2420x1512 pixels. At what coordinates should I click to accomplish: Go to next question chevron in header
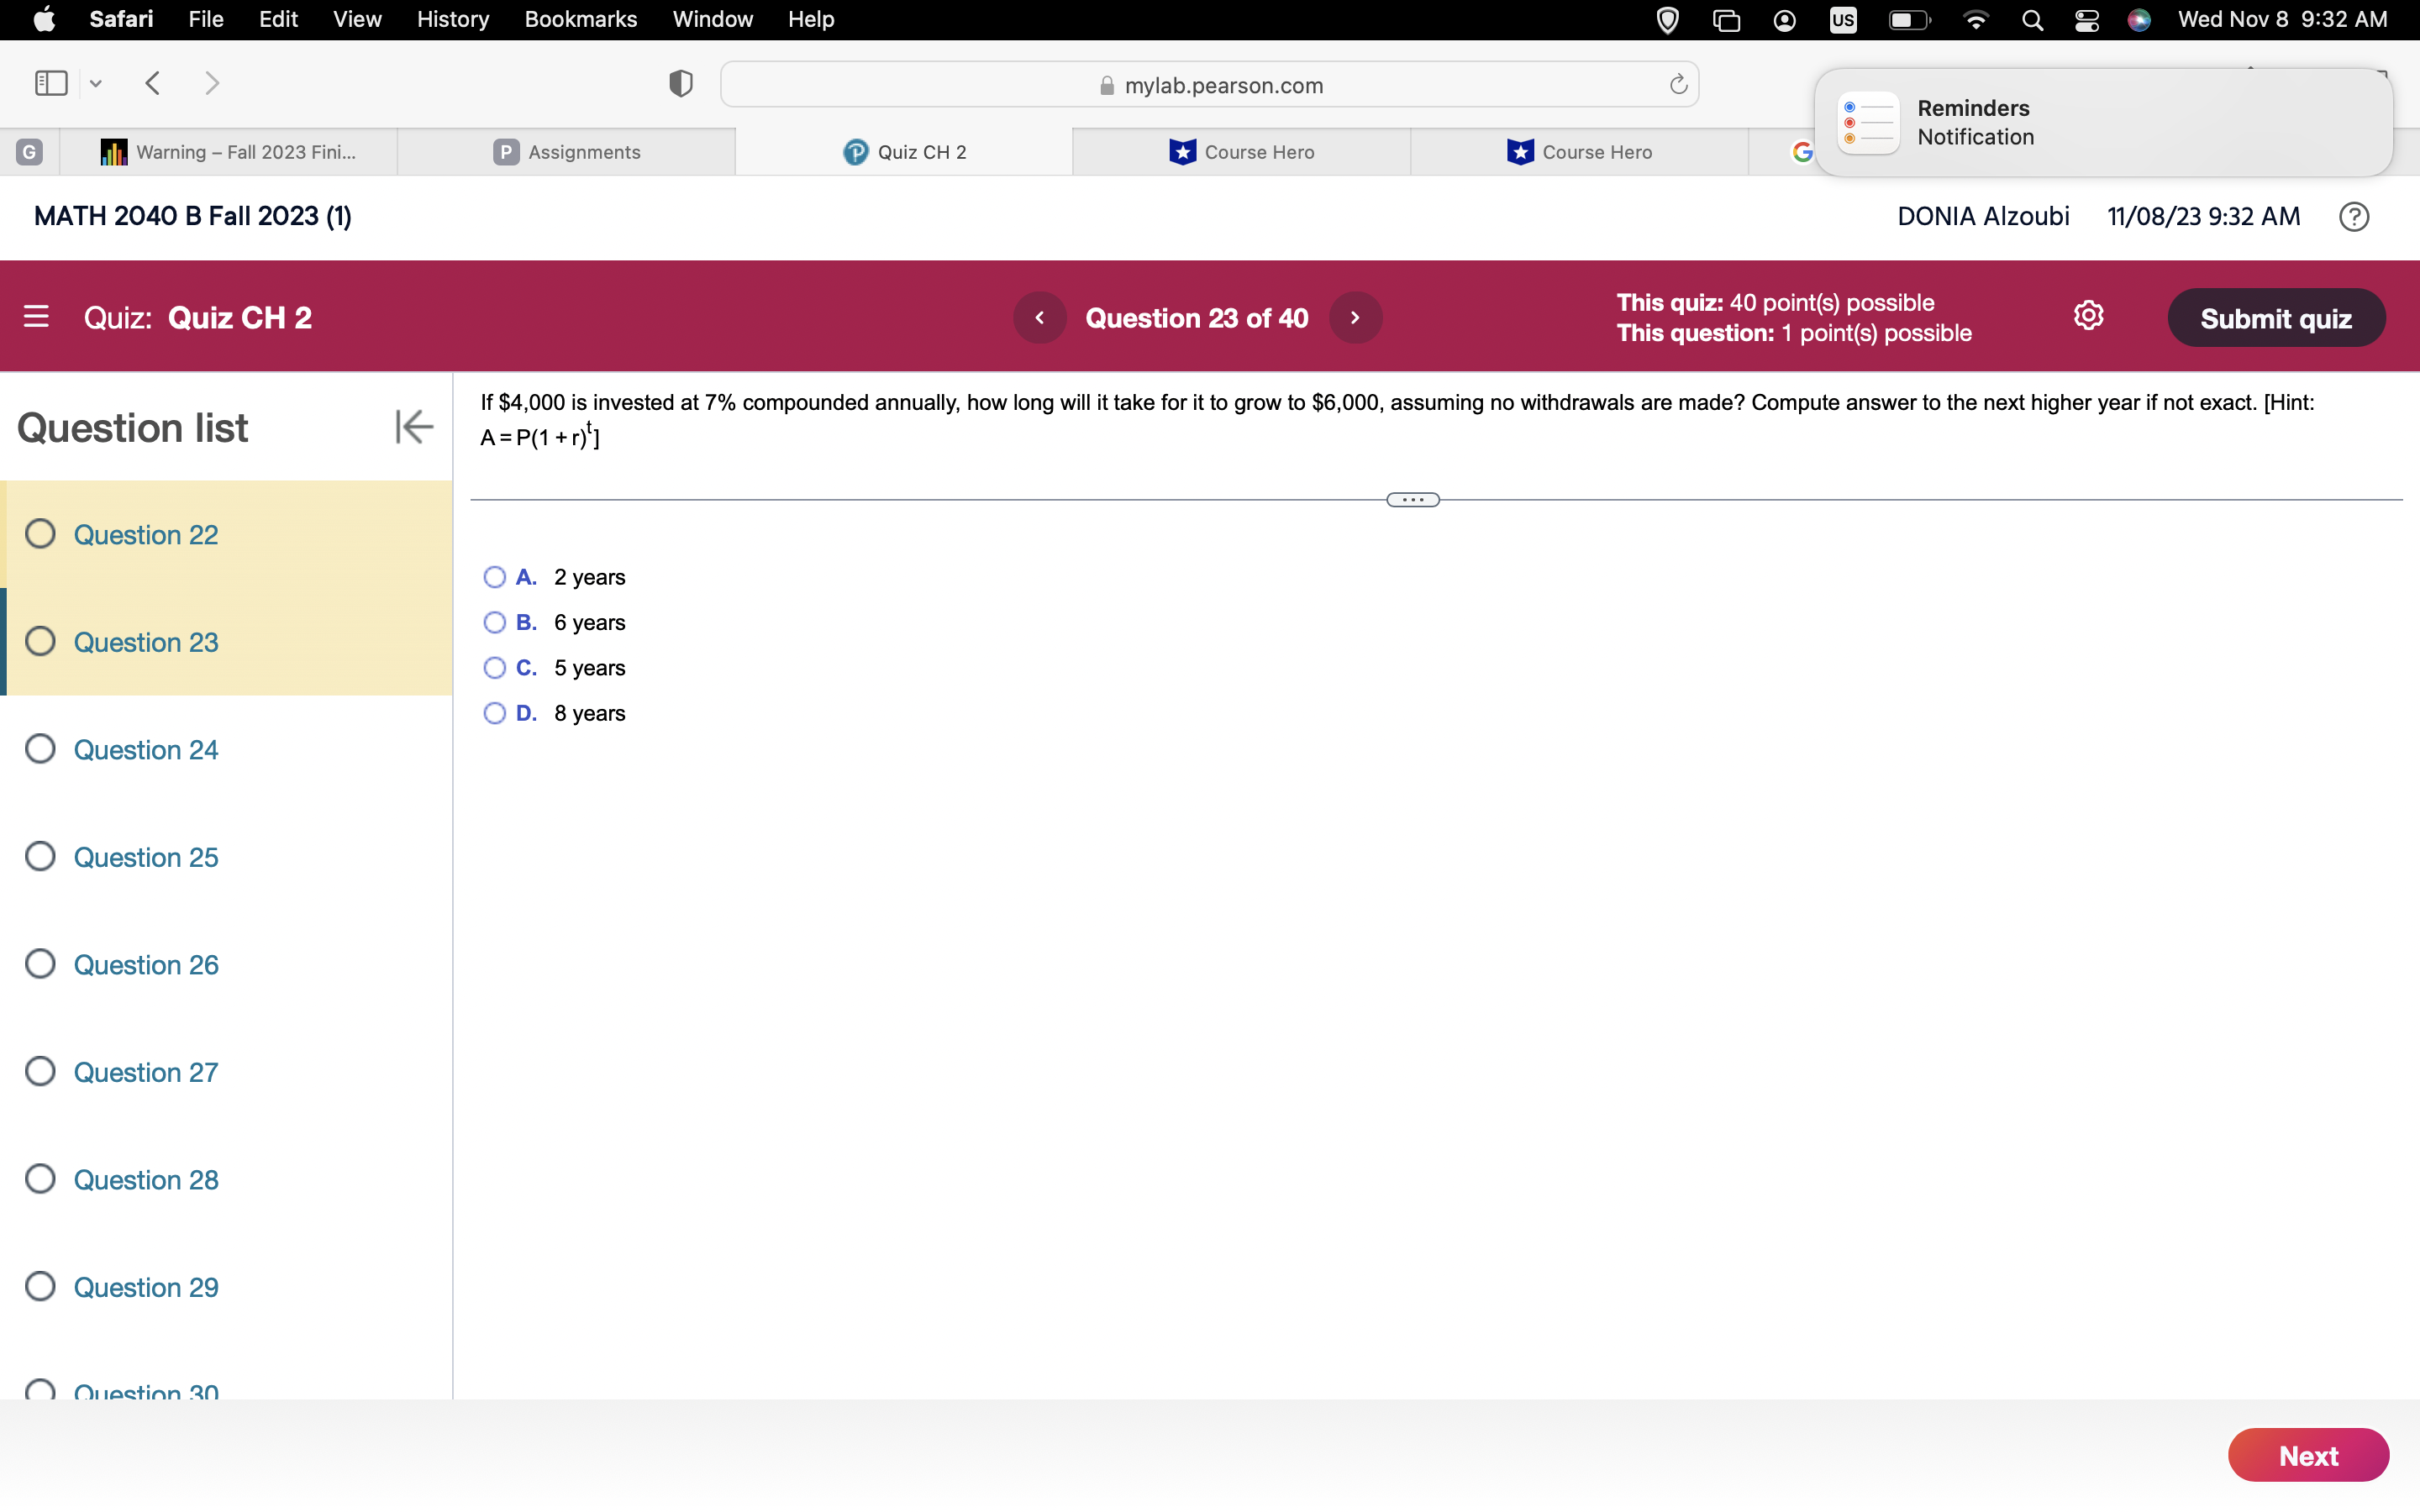pos(1355,318)
